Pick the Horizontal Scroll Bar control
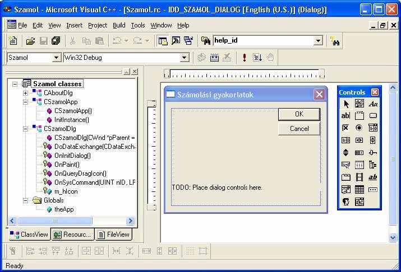This screenshot has height=272, width=401. (x=359, y=140)
